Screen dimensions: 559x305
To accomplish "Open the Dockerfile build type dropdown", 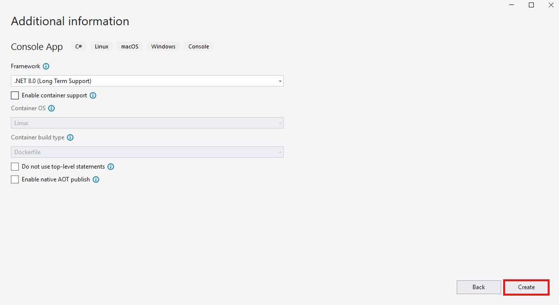I will coord(147,152).
